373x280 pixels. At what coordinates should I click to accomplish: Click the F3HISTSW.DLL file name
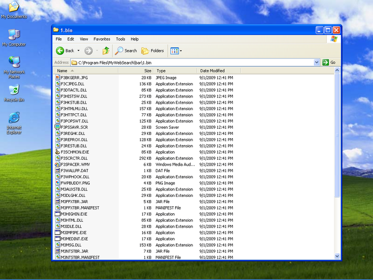pyautogui.click(x=74, y=96)
